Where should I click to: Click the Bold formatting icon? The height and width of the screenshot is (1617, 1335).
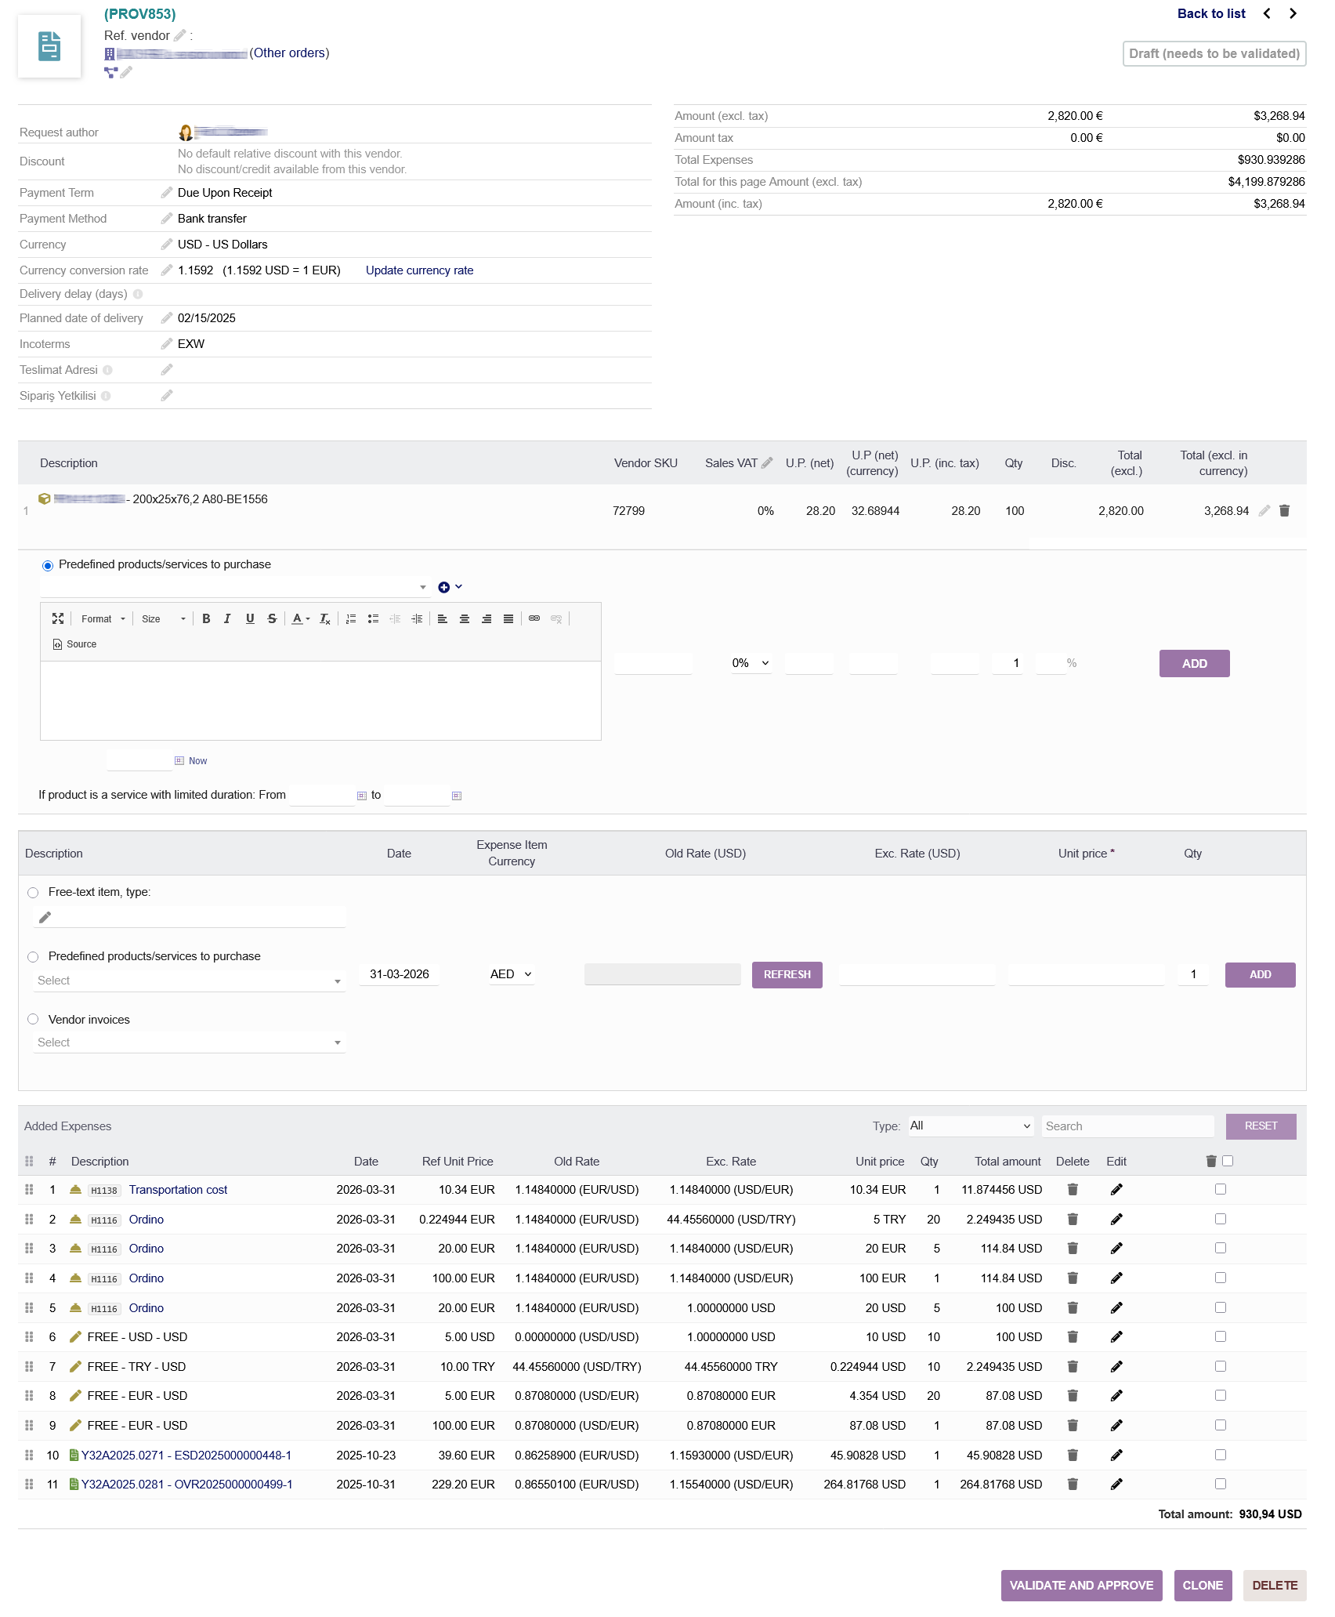tap(206, 618)
